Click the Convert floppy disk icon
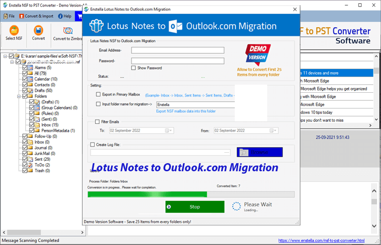This screenshot has height=245, width=381. (39, 30)
